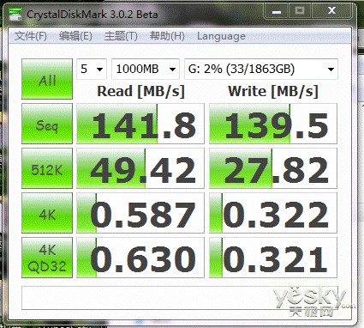Click the 4K QD32 write result 0.321
The width and height of the screenshot is (364, 328).
point(273,258)
